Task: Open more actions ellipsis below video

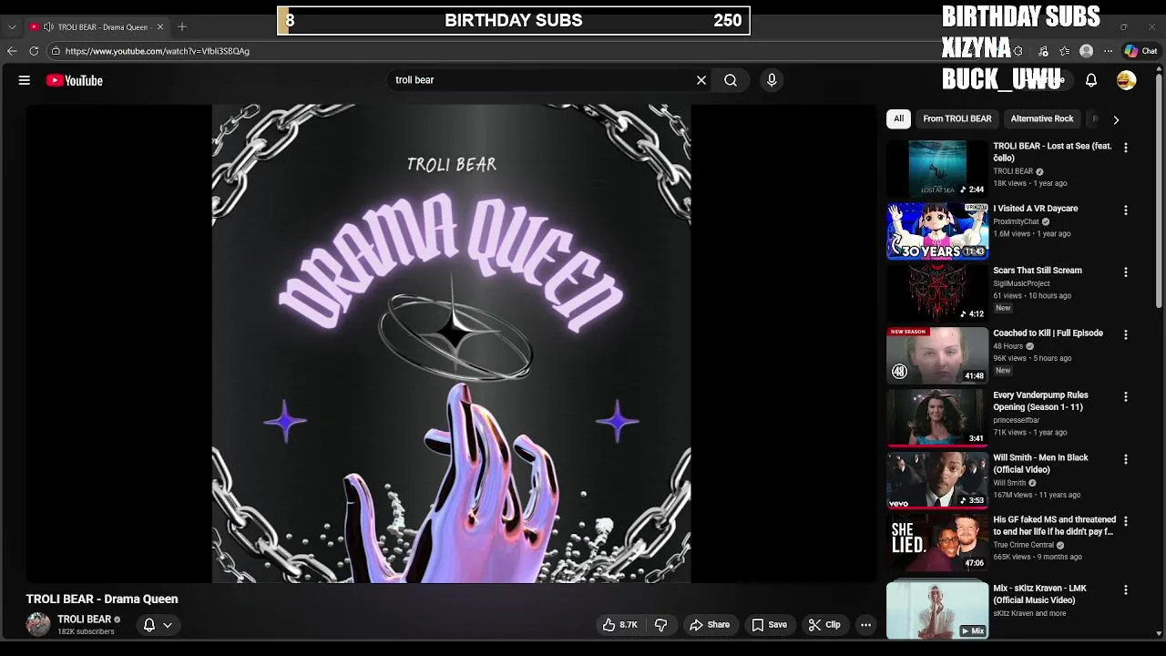Action: coord(866,625)
